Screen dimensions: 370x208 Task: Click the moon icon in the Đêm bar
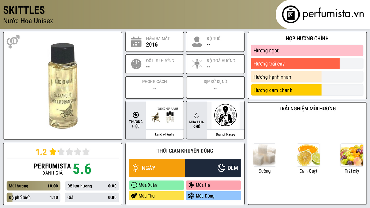pos(221,168)
